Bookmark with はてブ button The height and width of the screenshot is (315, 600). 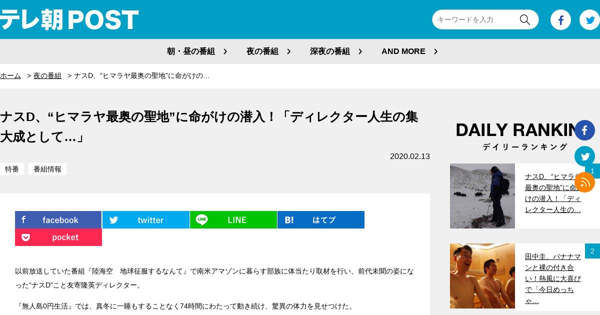[321, 220]
